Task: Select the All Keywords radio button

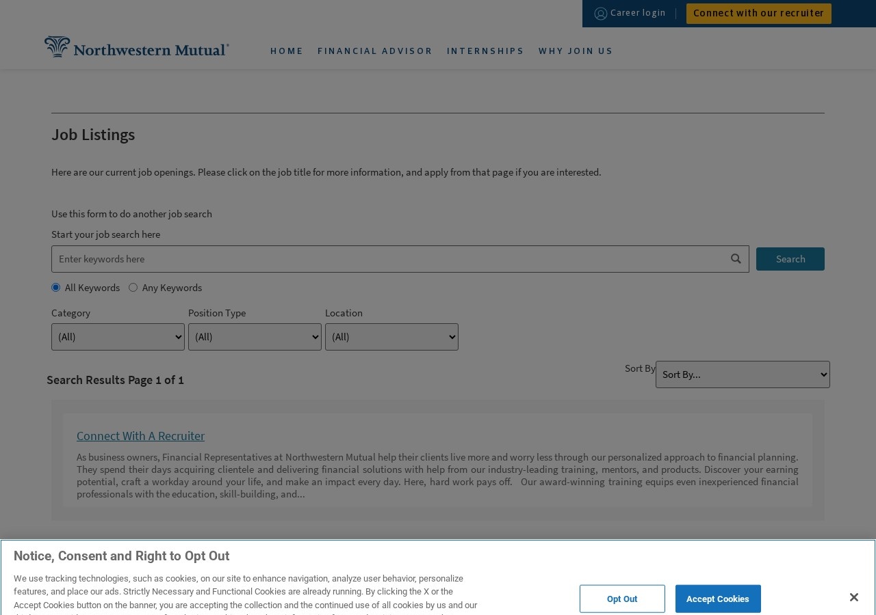Action: tap(55, 288)
